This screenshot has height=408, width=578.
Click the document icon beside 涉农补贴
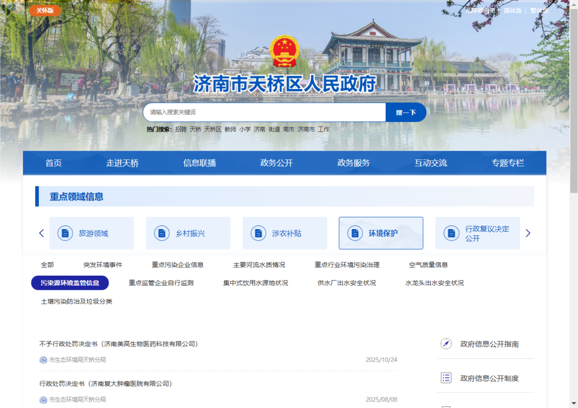pyautogui.click(x=258, y=233)
